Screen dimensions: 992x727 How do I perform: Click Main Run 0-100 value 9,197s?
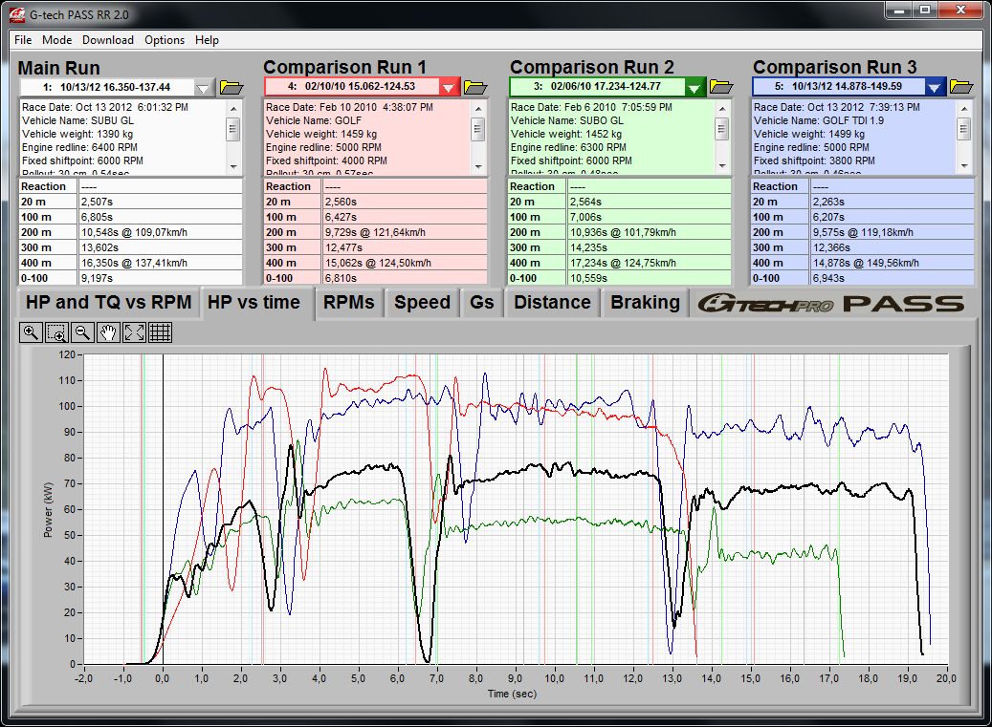(161, 278)
